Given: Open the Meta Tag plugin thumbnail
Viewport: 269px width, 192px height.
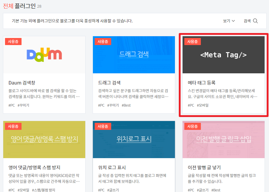Looking at the screenshot, I should pyautogui.click(x=224, y=55).
